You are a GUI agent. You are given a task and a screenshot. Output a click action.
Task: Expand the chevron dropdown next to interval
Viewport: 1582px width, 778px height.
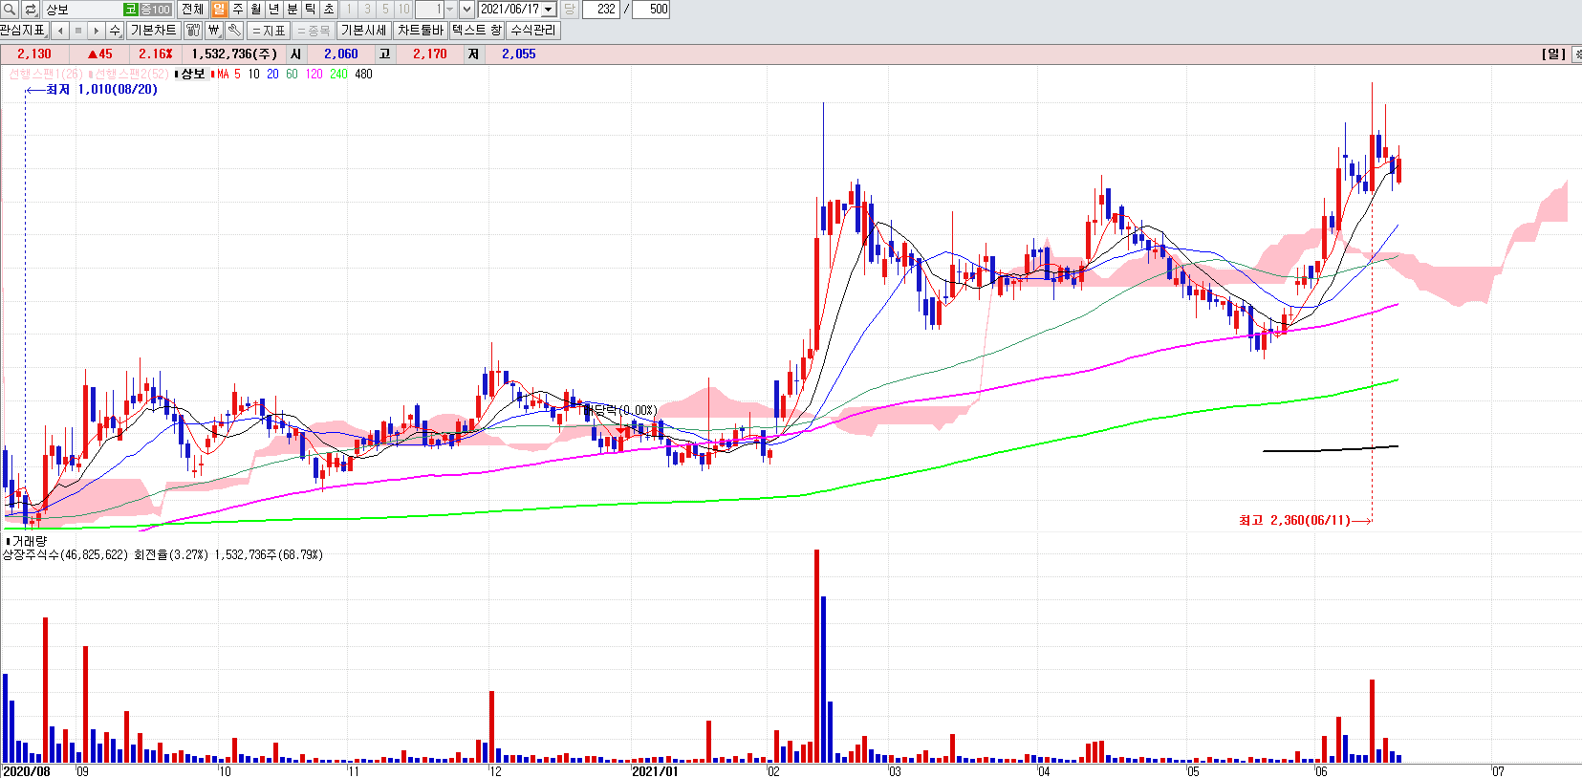[466, 9]
